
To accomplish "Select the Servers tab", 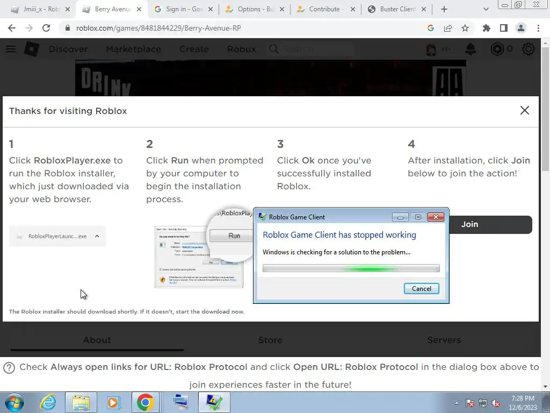I will [x=444, y=340].
